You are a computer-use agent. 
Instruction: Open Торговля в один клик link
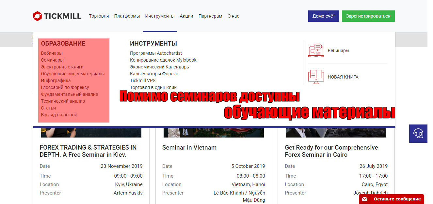(x=153, y=87)
